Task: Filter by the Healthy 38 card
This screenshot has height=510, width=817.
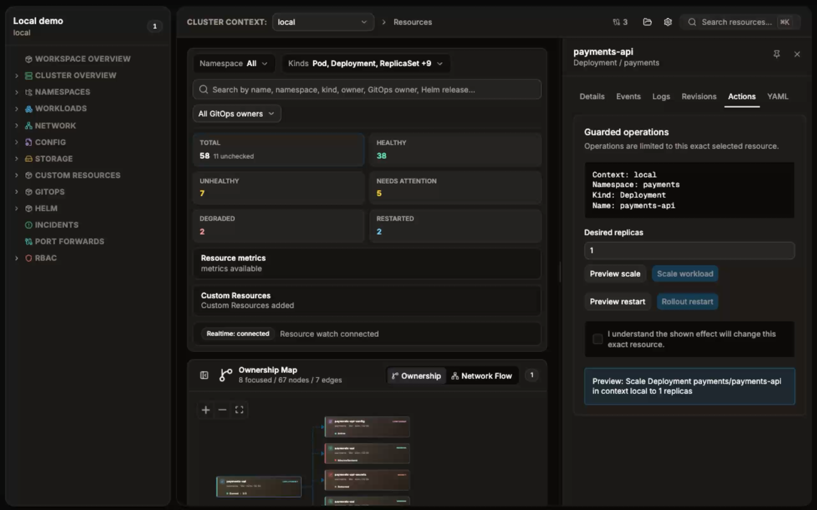Action: tap(455, 150)
